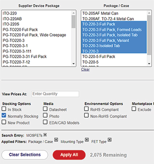Click the Enter Quantity price field
The image size is (154, 165).
coord(55,94)
